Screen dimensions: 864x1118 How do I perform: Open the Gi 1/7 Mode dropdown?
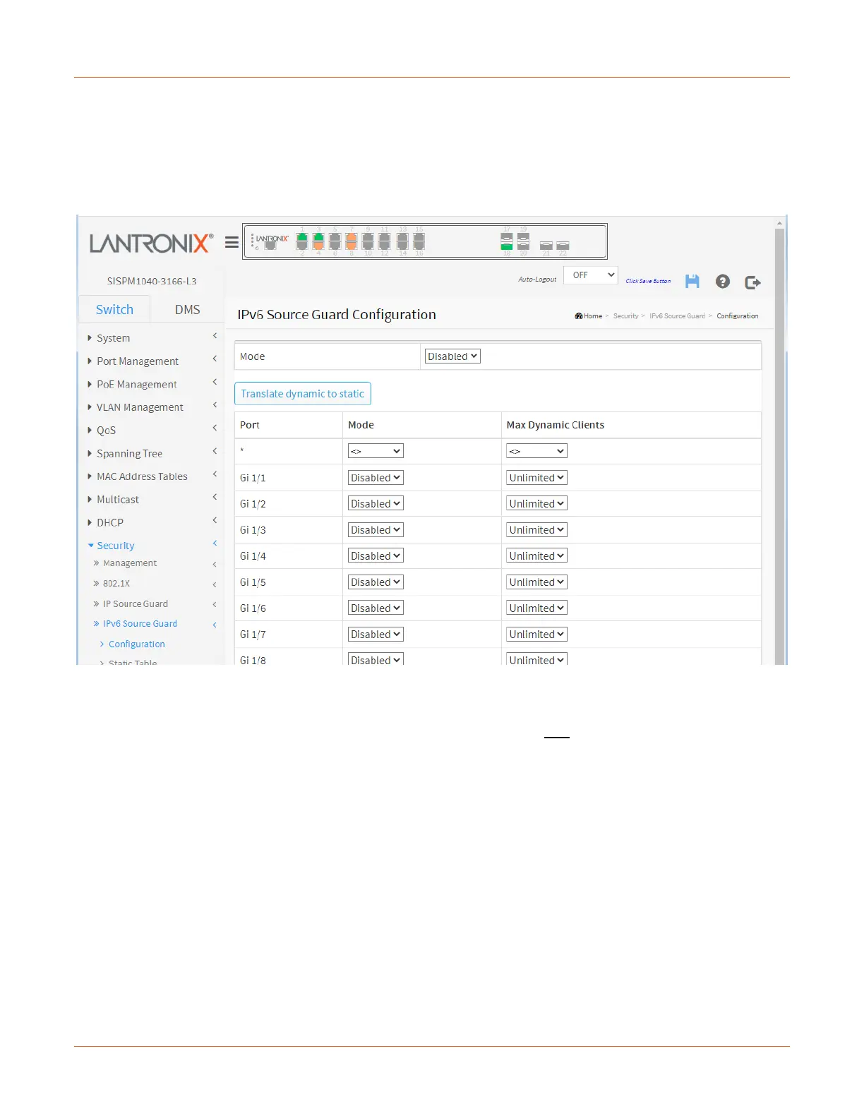click(376, 635)
